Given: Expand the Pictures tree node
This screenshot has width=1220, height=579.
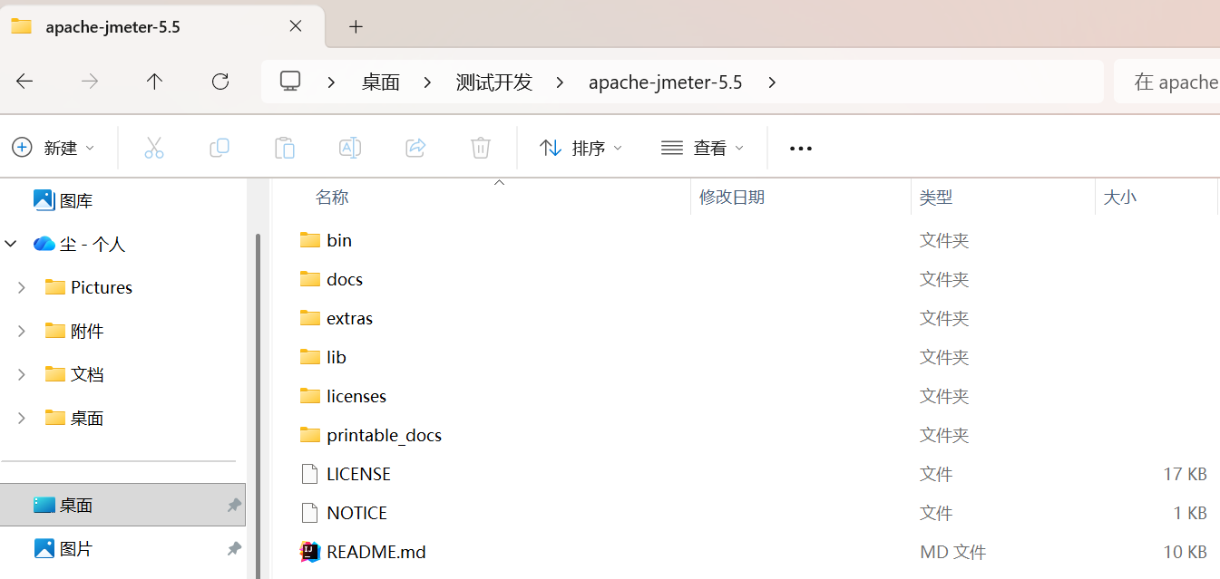Looking at the screenshot, I should pyautogui.click(x=22, y=287).
